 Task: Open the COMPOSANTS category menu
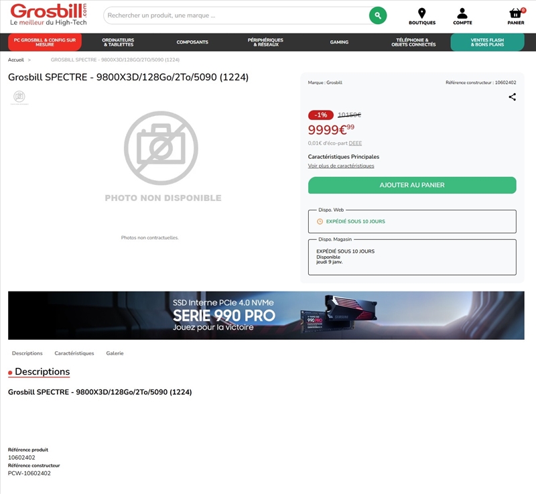[x=192, y=42]
